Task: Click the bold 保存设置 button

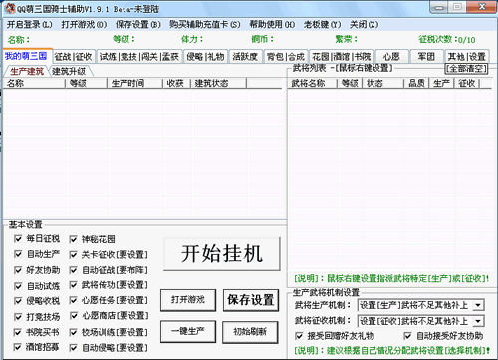Action: tap(251, 300)
